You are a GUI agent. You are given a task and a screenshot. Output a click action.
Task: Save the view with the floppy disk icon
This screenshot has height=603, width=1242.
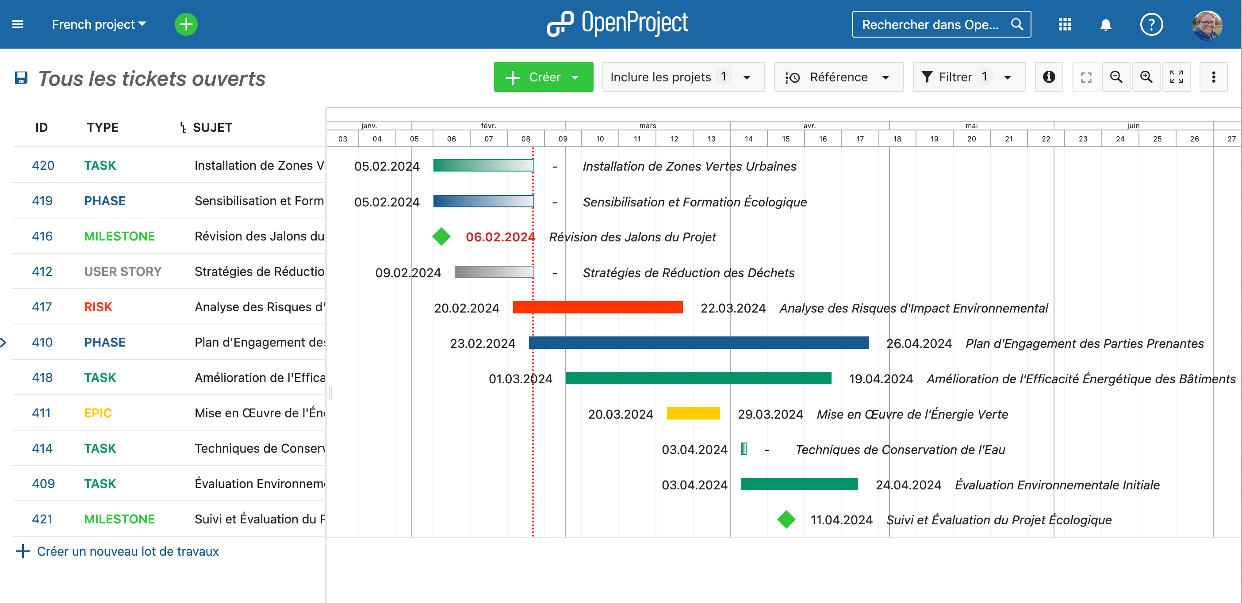[21, 78]
